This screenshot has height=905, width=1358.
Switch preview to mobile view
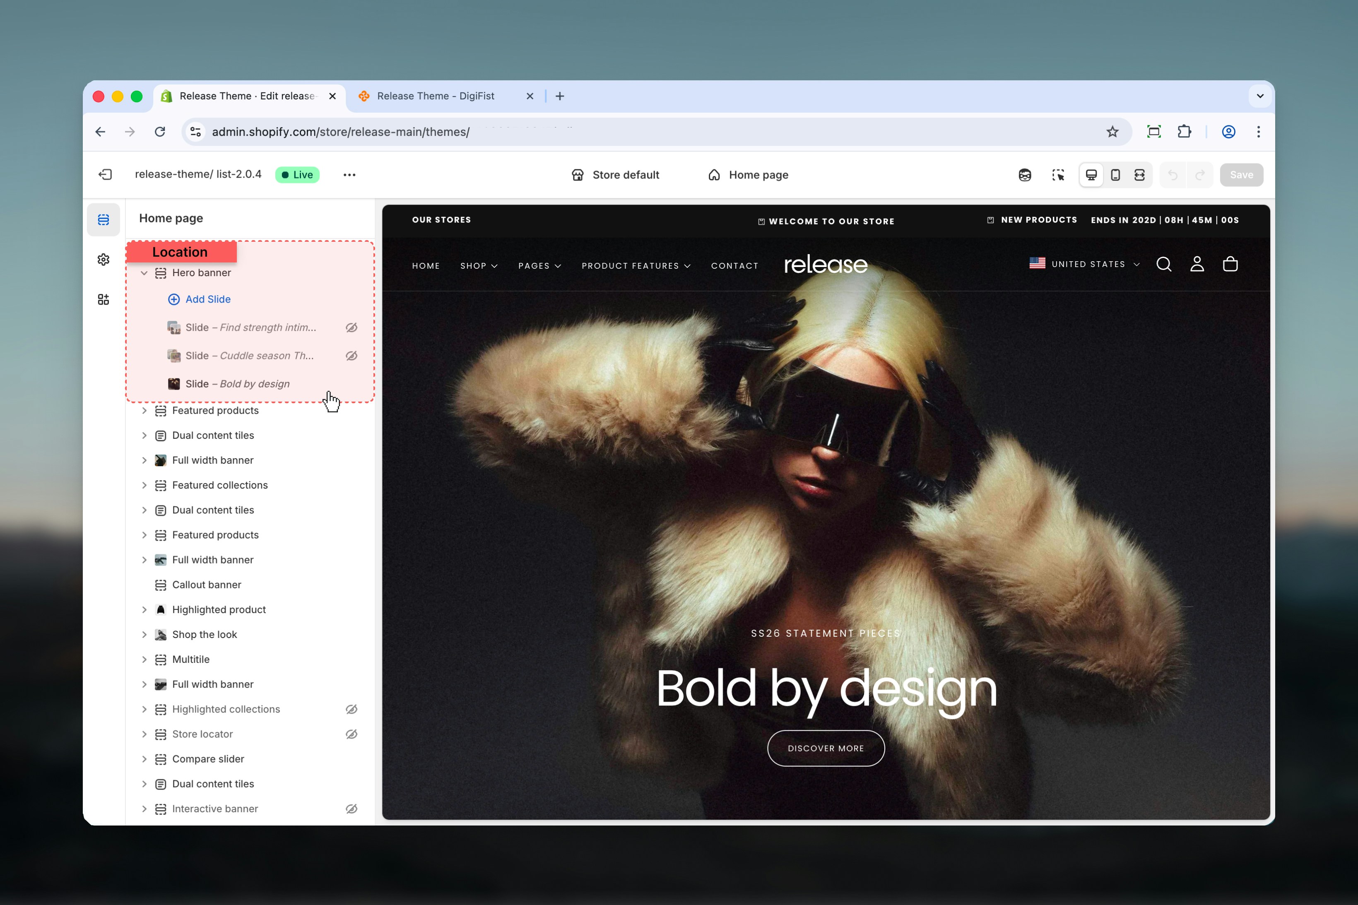click(1115, 174)
